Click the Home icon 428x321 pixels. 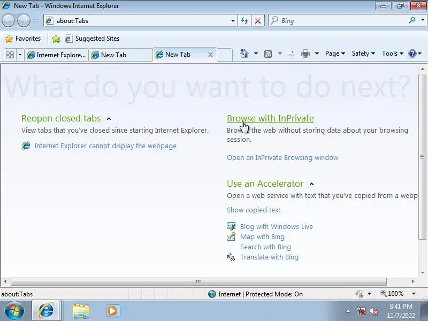coord(244,53)
